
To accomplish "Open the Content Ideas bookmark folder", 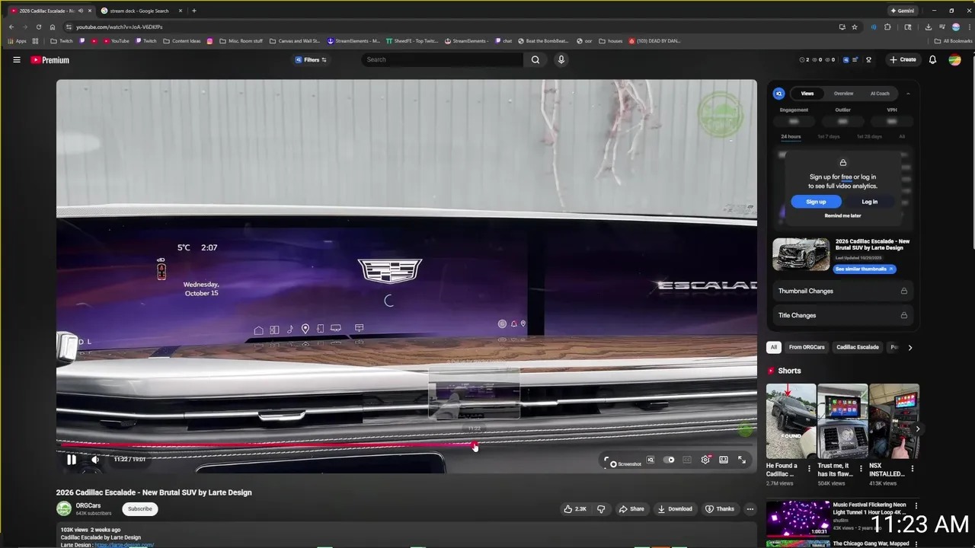I will pyautogui.click(x=181, y=41).
